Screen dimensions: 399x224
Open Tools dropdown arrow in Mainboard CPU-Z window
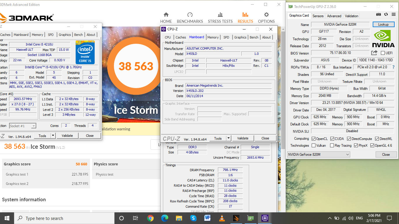click(228, 138)
